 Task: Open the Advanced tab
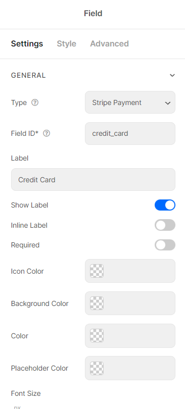coord(109,43)
